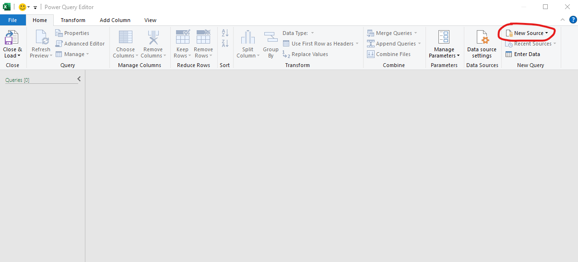Click the Keep Rows icon
The height and width of the screenshot is (262, 578).
(x=182, y=37)
